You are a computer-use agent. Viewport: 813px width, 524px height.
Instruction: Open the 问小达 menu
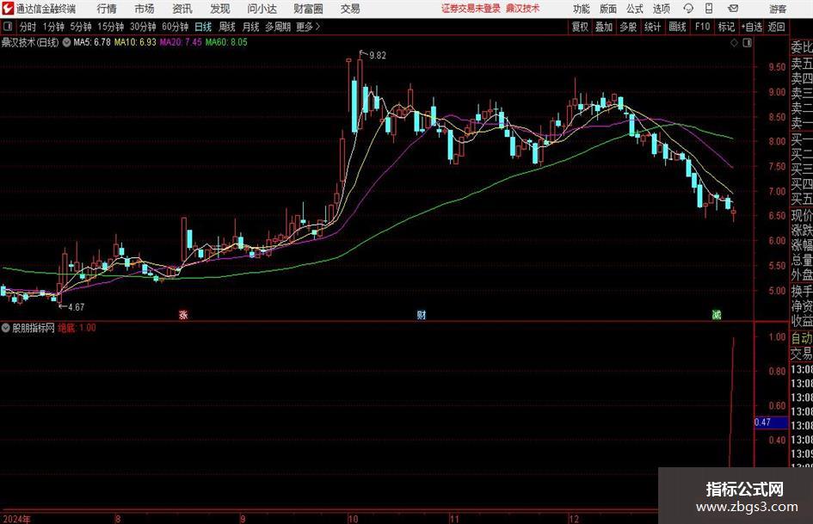(x=262, y=9)
